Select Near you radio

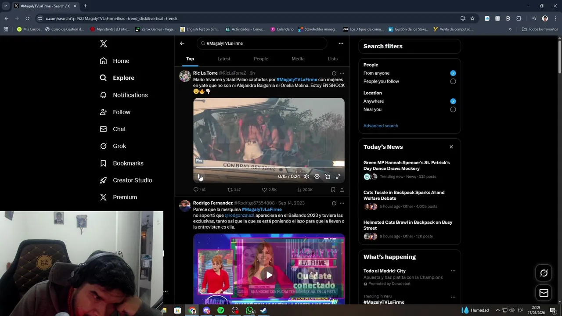coord(453,109)
